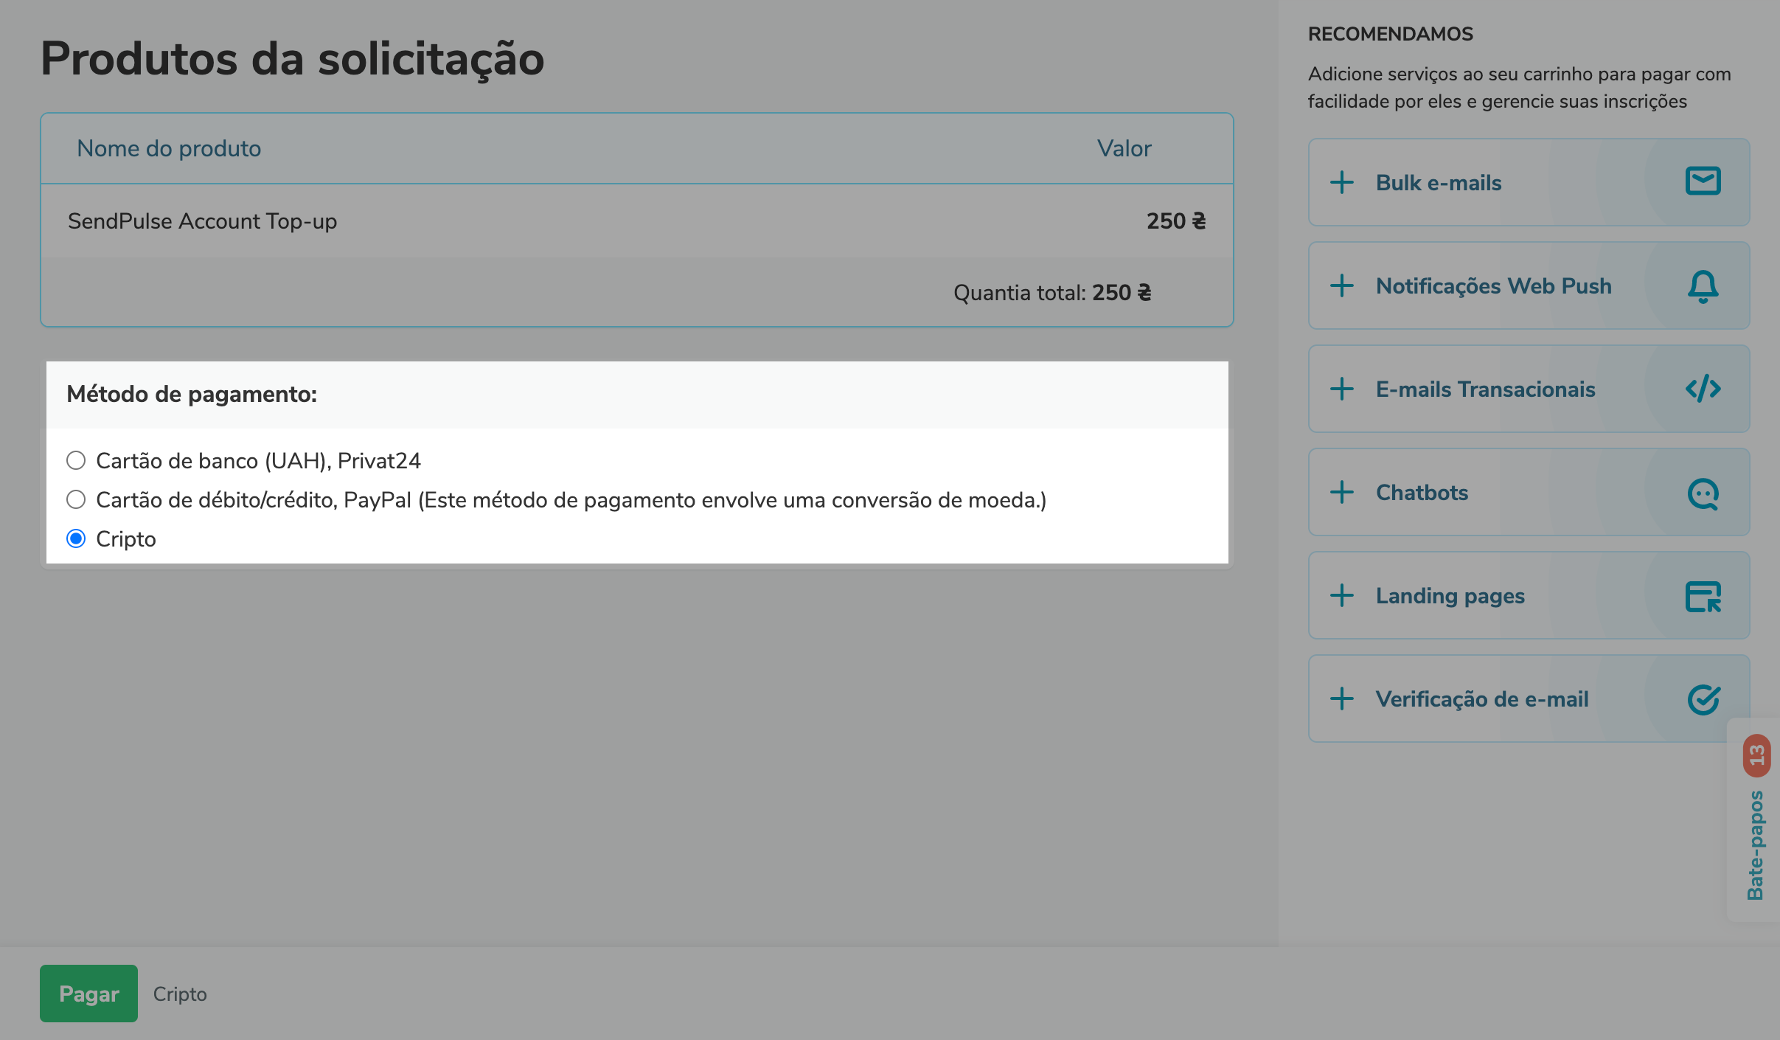Click the red 13 chats badge
This screenshot has width=1780, height=1040.
[1756, 755]
